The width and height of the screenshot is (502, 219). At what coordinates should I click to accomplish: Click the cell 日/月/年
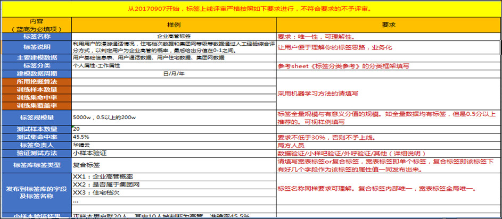coord(174,74)
